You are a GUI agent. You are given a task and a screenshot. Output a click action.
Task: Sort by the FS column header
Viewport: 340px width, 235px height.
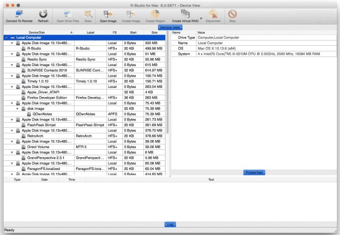[114, 33]
